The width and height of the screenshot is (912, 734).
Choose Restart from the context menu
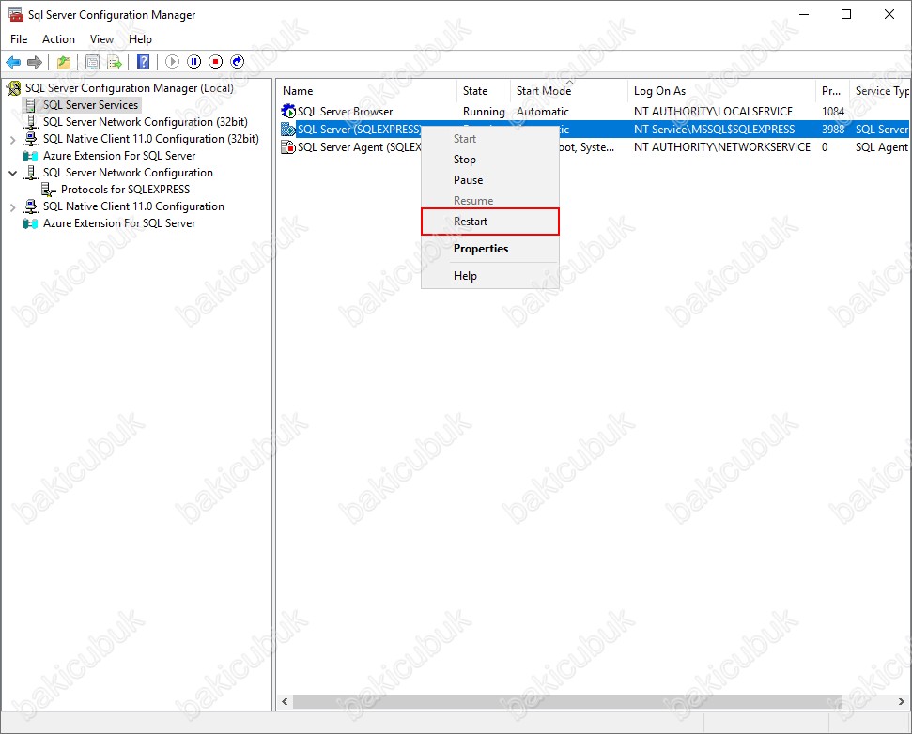click(x=489, y=222)
